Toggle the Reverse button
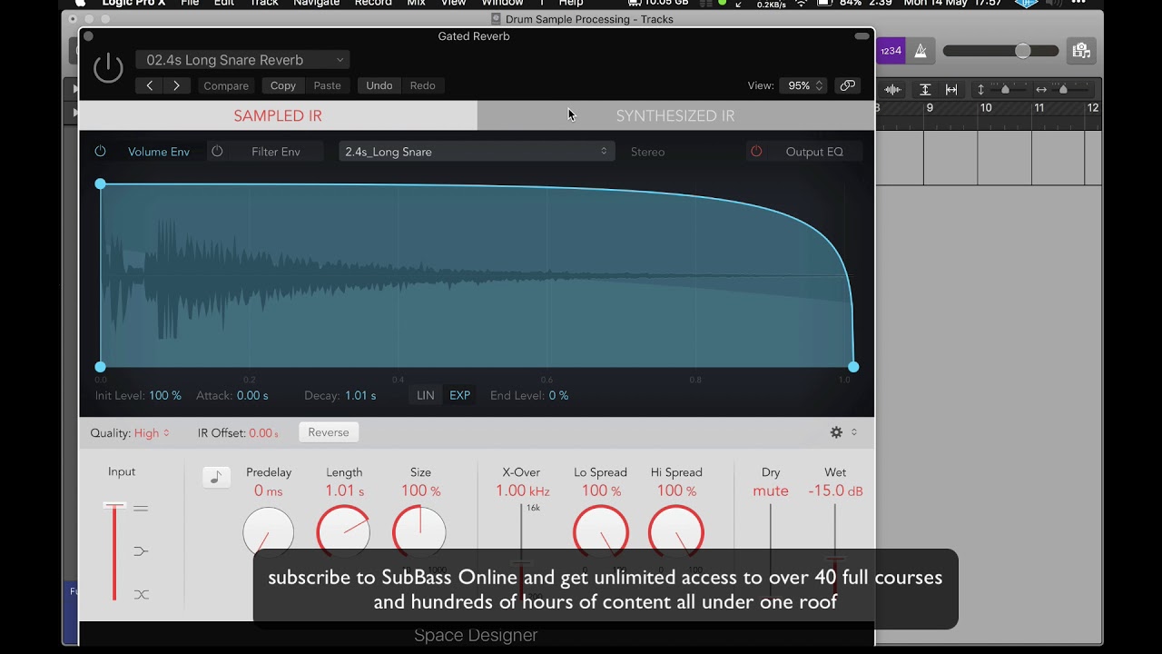Viewport: 1162px width, 654px height. point(329,432)
